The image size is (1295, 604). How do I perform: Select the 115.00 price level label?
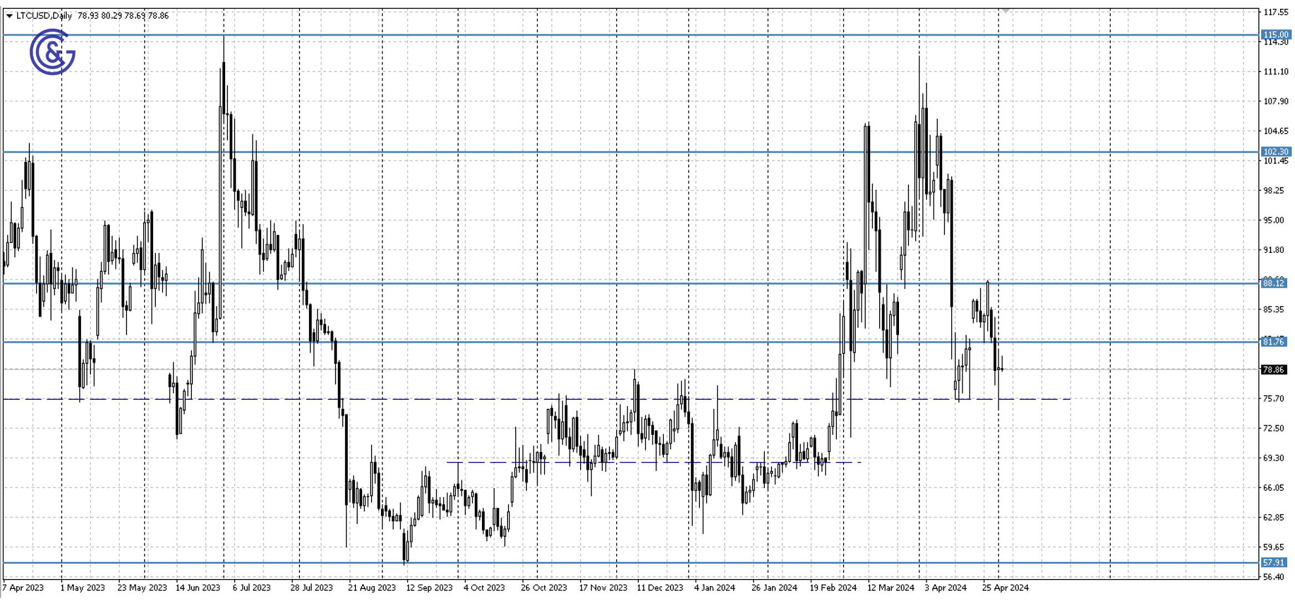tap(1275, 34)
